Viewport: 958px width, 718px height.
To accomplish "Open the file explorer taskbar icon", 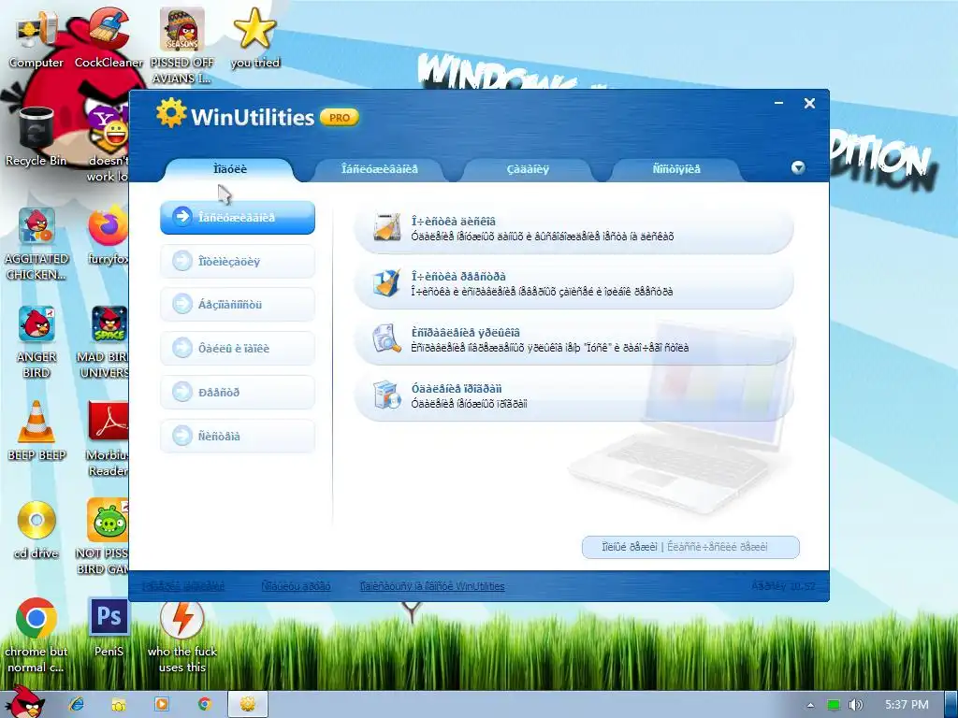I will [119, 705].
